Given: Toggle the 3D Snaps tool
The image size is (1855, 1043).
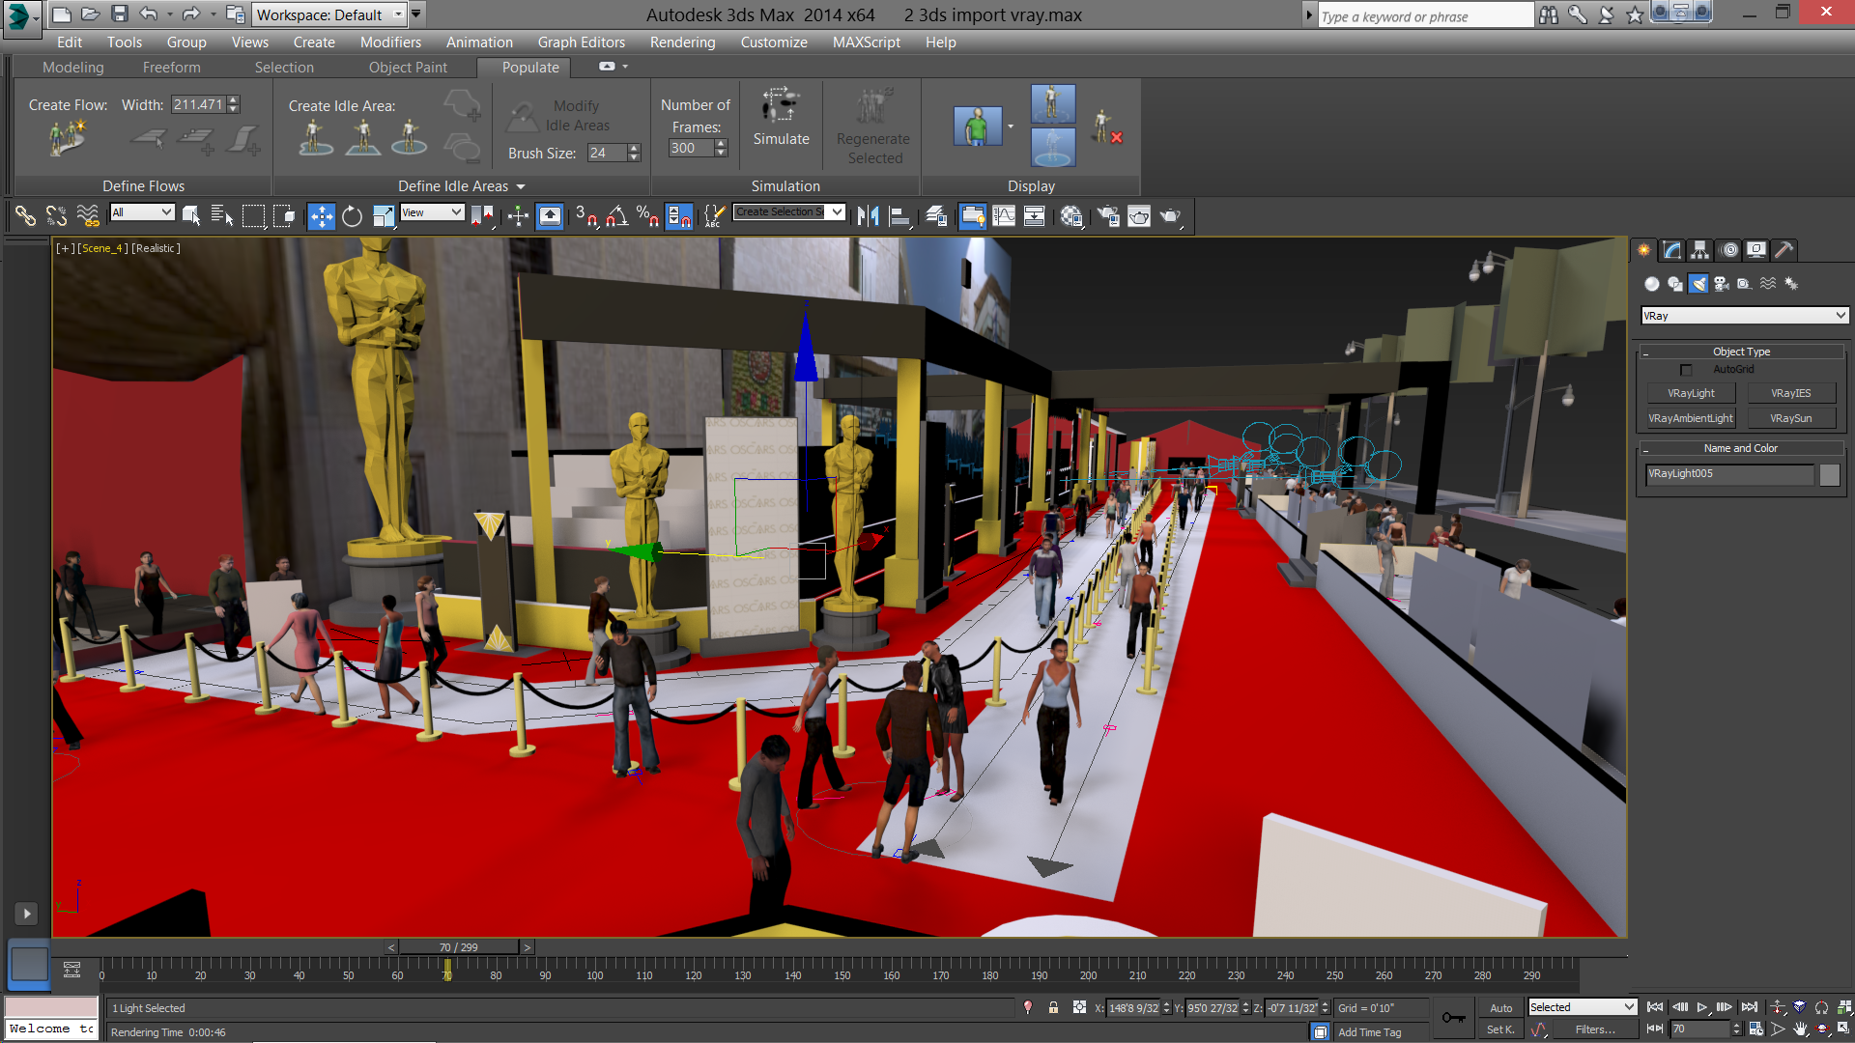Looking at the screenshot, I should (585, 216).
